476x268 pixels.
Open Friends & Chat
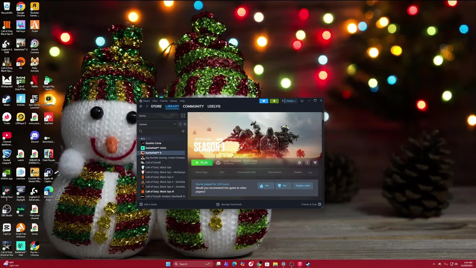coord(311,204)
